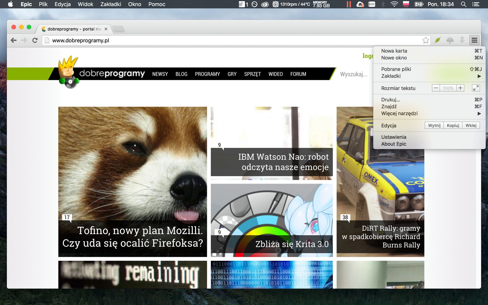This screenshot has width=488, height=305.
Task: Click the keyboard viewer menu bar icon
Action: click(x=372, y=4)
